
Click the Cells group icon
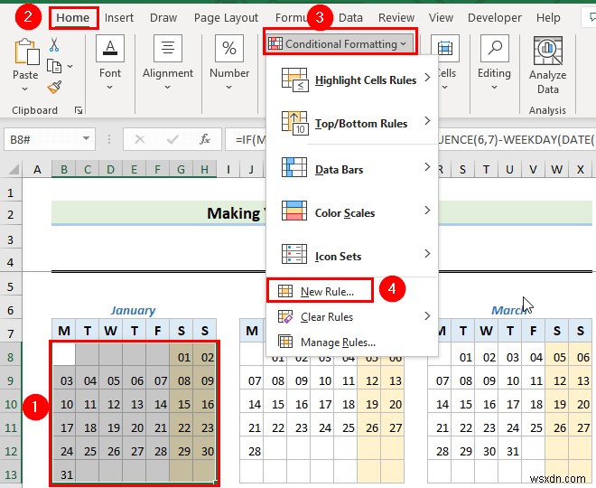tap(445, 48)
